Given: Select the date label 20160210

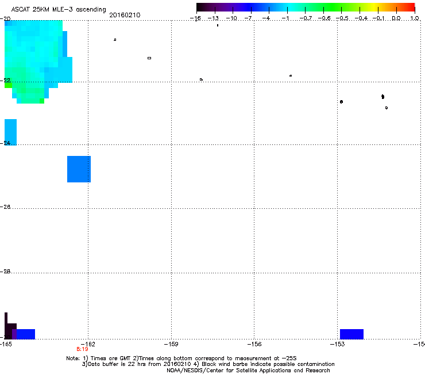Looking at the screenshot, I should point(125,15).
